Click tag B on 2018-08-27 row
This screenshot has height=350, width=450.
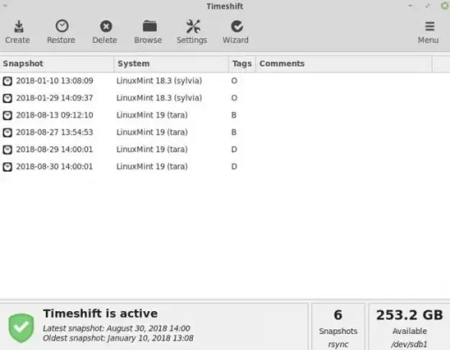point(234,132)
